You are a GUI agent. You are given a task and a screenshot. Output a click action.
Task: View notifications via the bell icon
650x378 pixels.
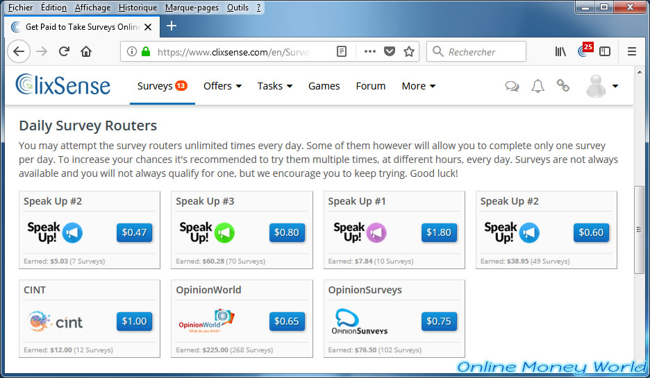[537, 86]
